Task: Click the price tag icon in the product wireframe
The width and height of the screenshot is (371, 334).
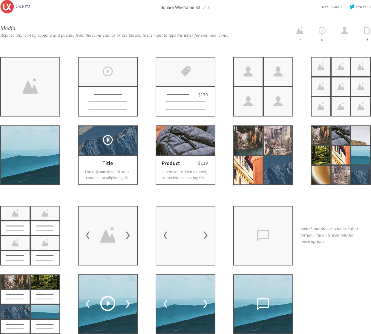Action: 185,71
